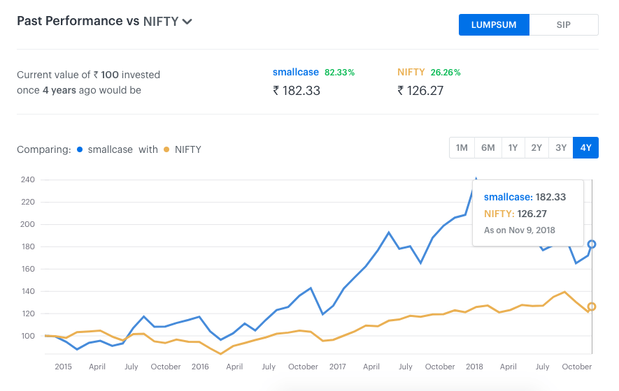The image size is (619, 391).
Task: Click 'NIFTY' in the Comparing legend
Action: pyautogui.click(x=188, y=150)
